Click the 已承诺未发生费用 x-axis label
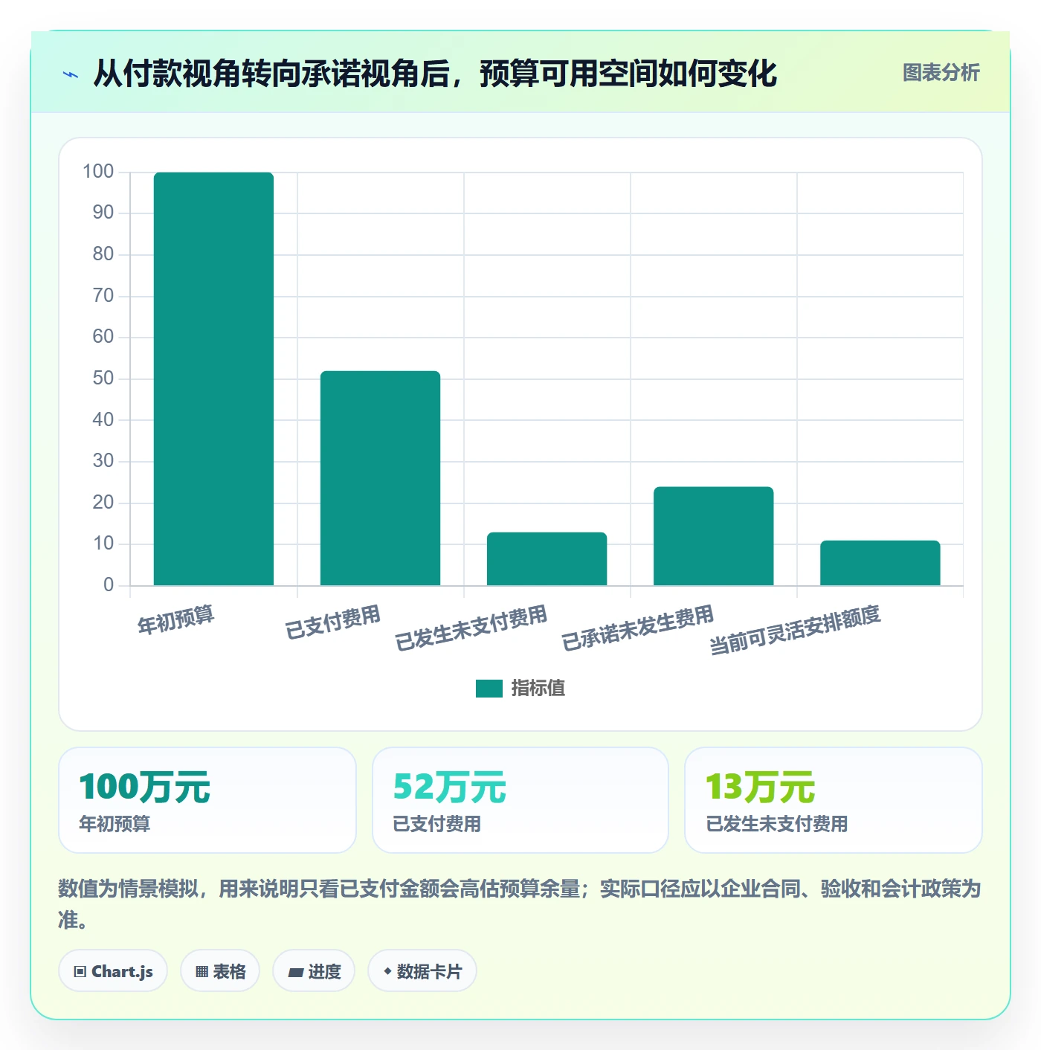Viewport: 1041px width, 1050px height. [638, 628]
